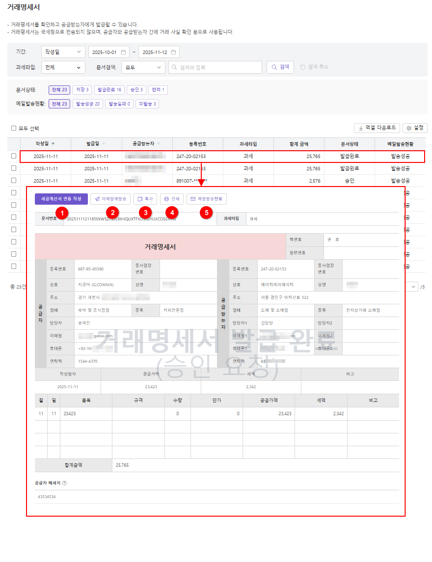
Task: Open the 작성일 period dropdown
Action: [x=63, y=51]
